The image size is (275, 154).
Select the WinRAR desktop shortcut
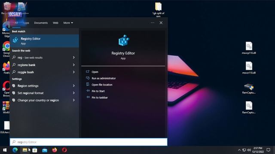6,107
